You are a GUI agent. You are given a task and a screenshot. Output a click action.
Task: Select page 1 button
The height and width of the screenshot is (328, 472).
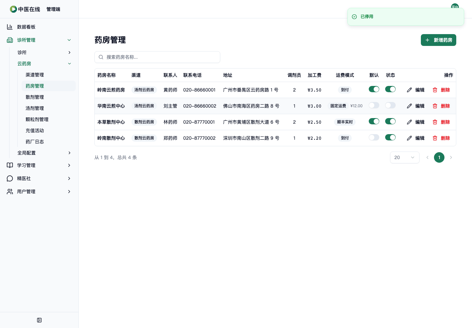(439, 157)
